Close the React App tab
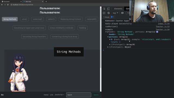 click(43, 2)
